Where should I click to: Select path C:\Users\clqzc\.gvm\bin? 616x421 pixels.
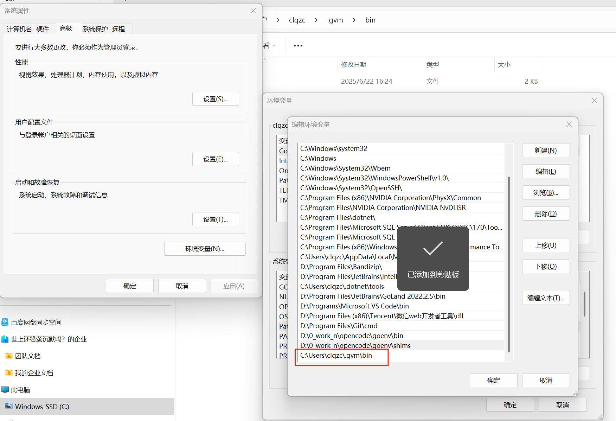point(401,355)
